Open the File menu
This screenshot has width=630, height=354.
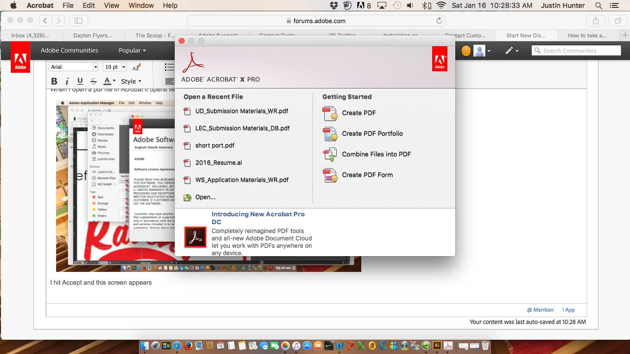68,5
